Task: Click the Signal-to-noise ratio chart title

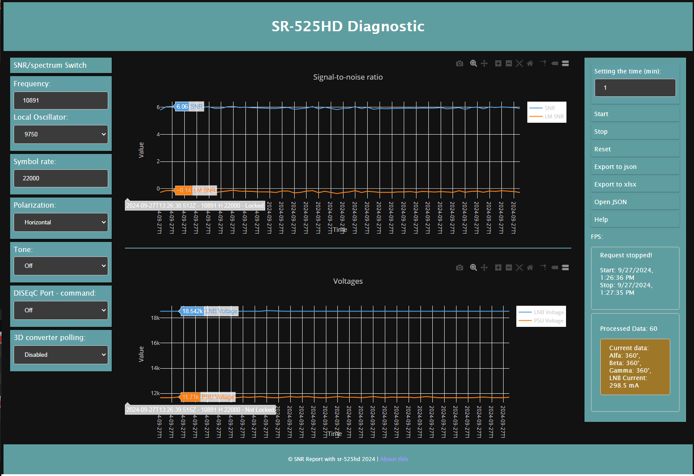Action: [x=348, y=77]
